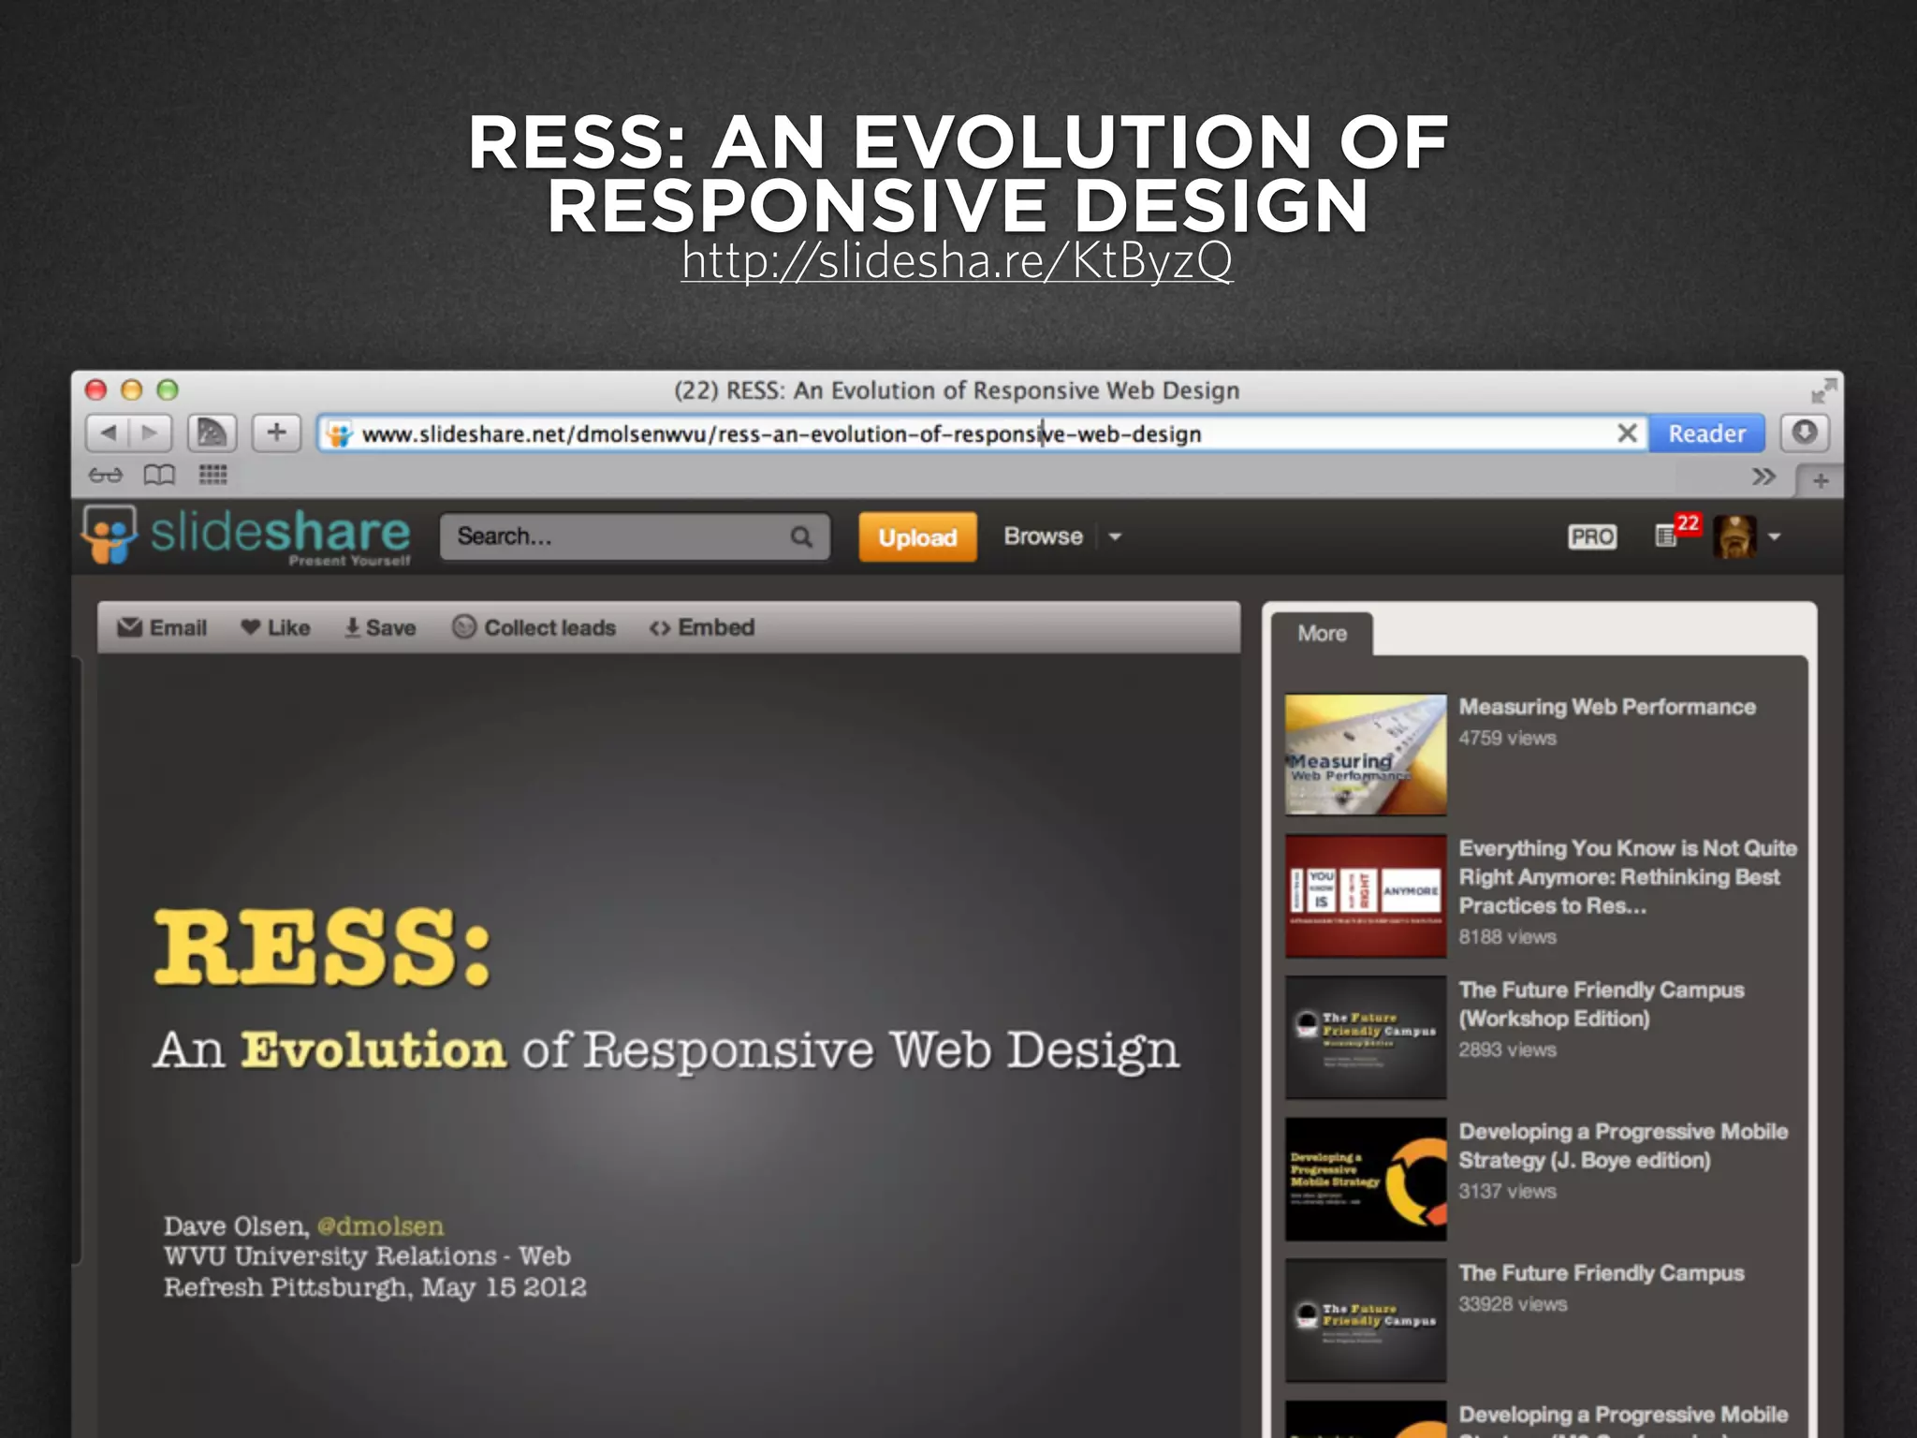This screenshot has height=1438, width=1917.
Task: Open Everything You Know is Not Quite link
Action: coord(1628,877)
